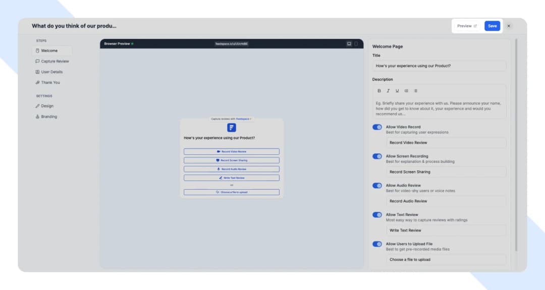Click Choose a file to upload in the preview
The height and width of the screenshot is (290, 545).
coord(232,192)
